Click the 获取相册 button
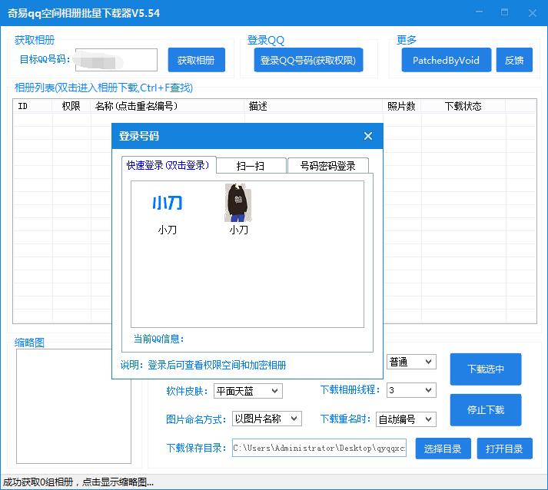Screen dimensions: 548x490 coord(196,60)
